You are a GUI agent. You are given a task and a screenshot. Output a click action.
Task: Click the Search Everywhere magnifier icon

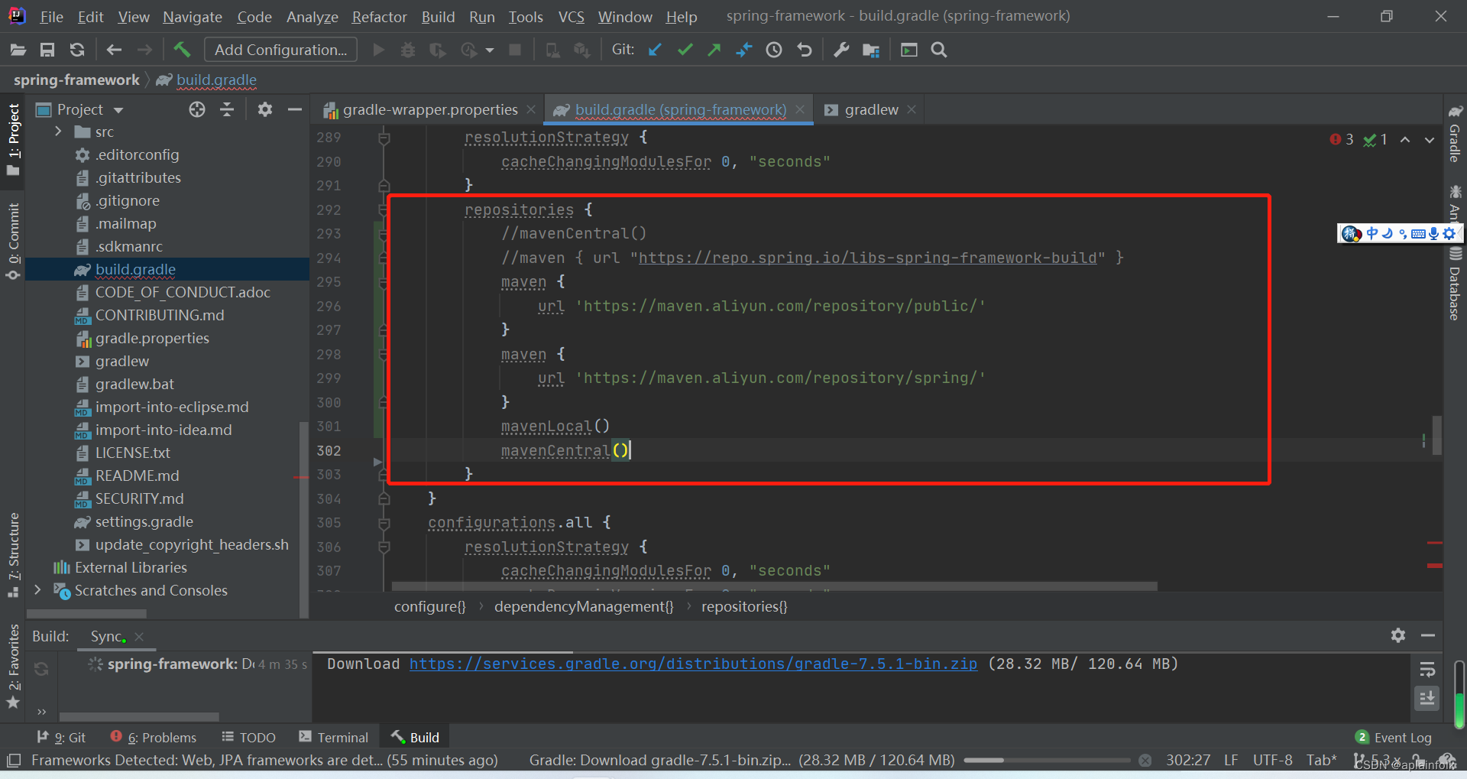pos(939,50)
